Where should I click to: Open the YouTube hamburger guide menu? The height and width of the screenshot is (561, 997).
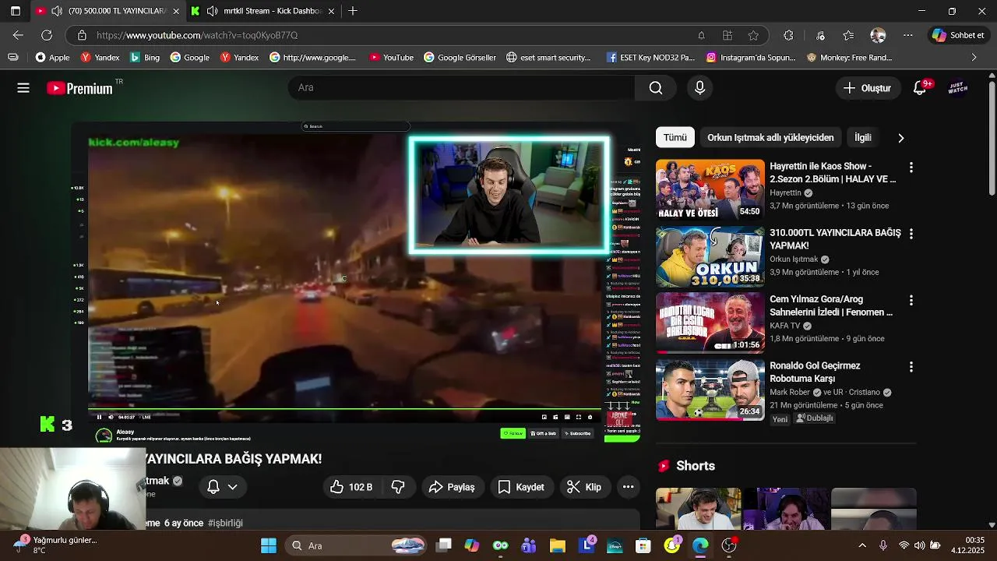click(23, 88)
